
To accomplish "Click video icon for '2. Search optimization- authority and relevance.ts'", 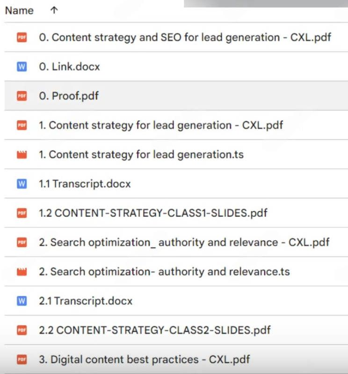I will pyautogui.click(x=22, y=272).
